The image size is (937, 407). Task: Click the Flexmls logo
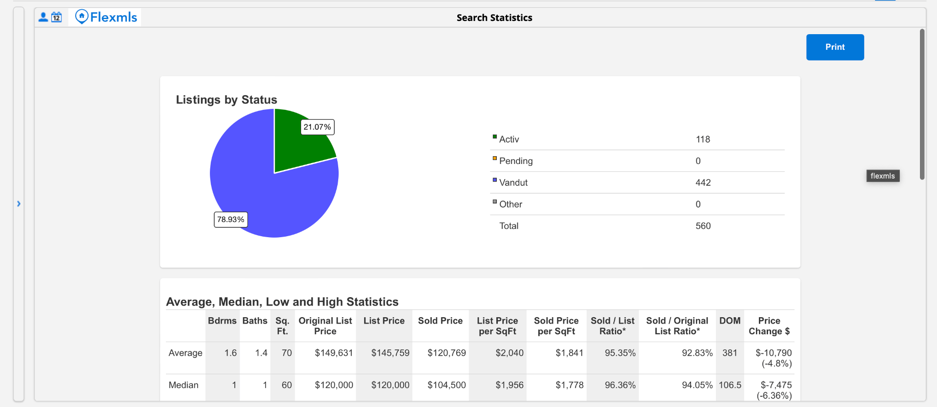106,17
